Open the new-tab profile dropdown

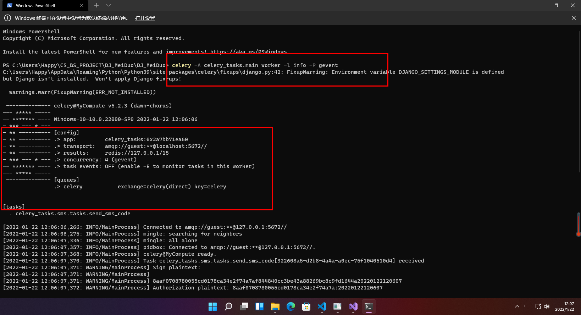109,5
